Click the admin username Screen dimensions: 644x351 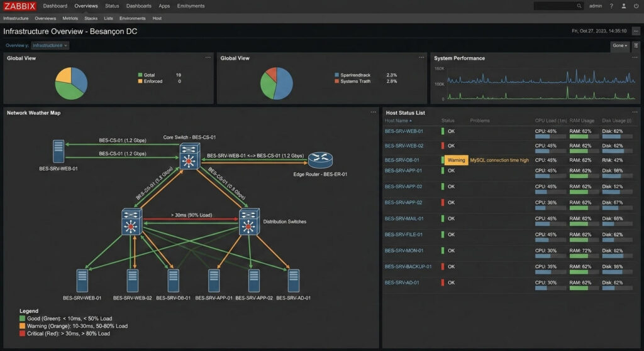[x=596, y=6]
